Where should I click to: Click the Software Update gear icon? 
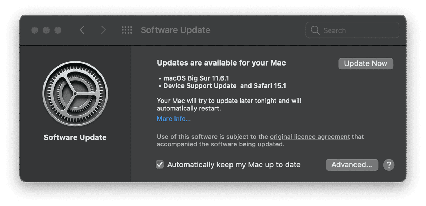coord(75,94)
